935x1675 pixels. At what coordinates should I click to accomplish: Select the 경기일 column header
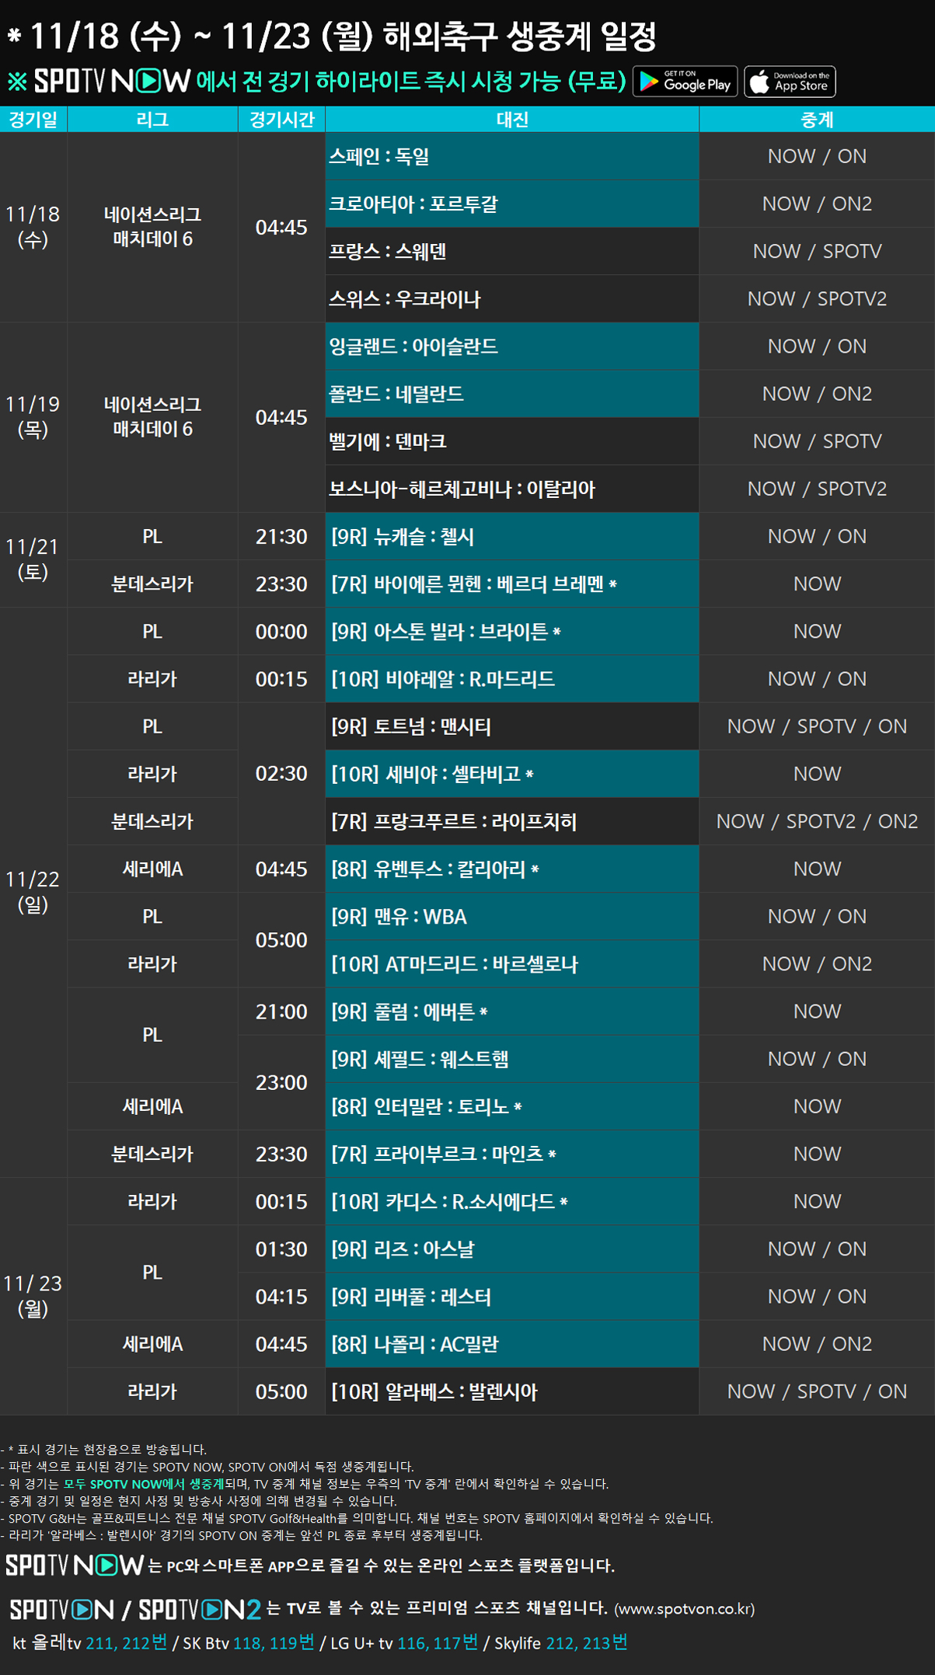[x=33, y=120]
